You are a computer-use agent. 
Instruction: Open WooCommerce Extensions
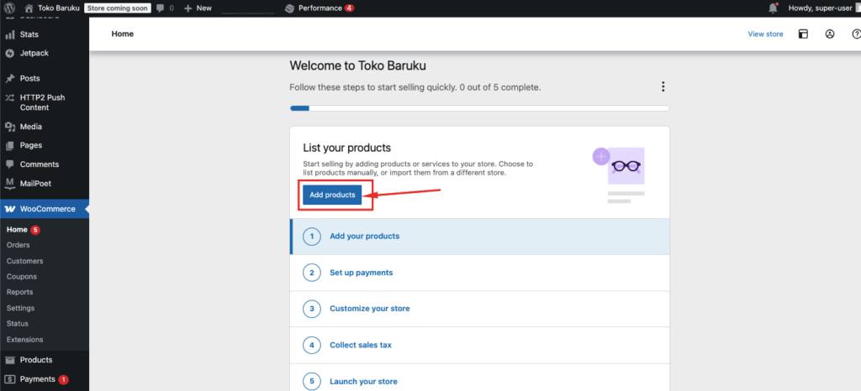(24, 340)
